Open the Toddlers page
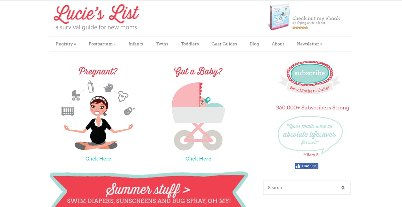Screen dimensions: 402x207 pos(190,44)
